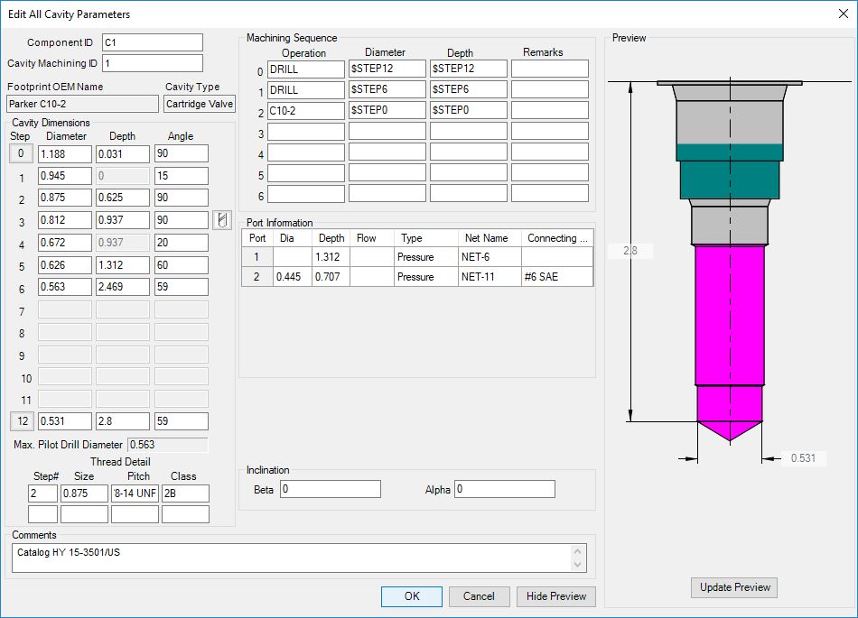Click the tool icon beside Step 3
This screenshot has width=858, height=618.
click(222, 219)
